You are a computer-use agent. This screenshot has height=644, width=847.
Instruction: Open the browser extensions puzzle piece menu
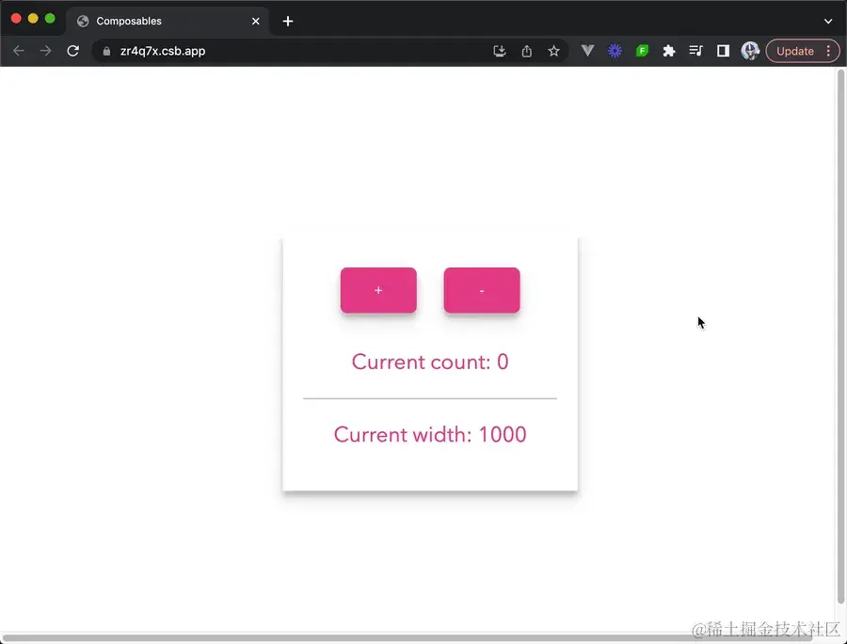pyautogui.click(x=668, y=51)
